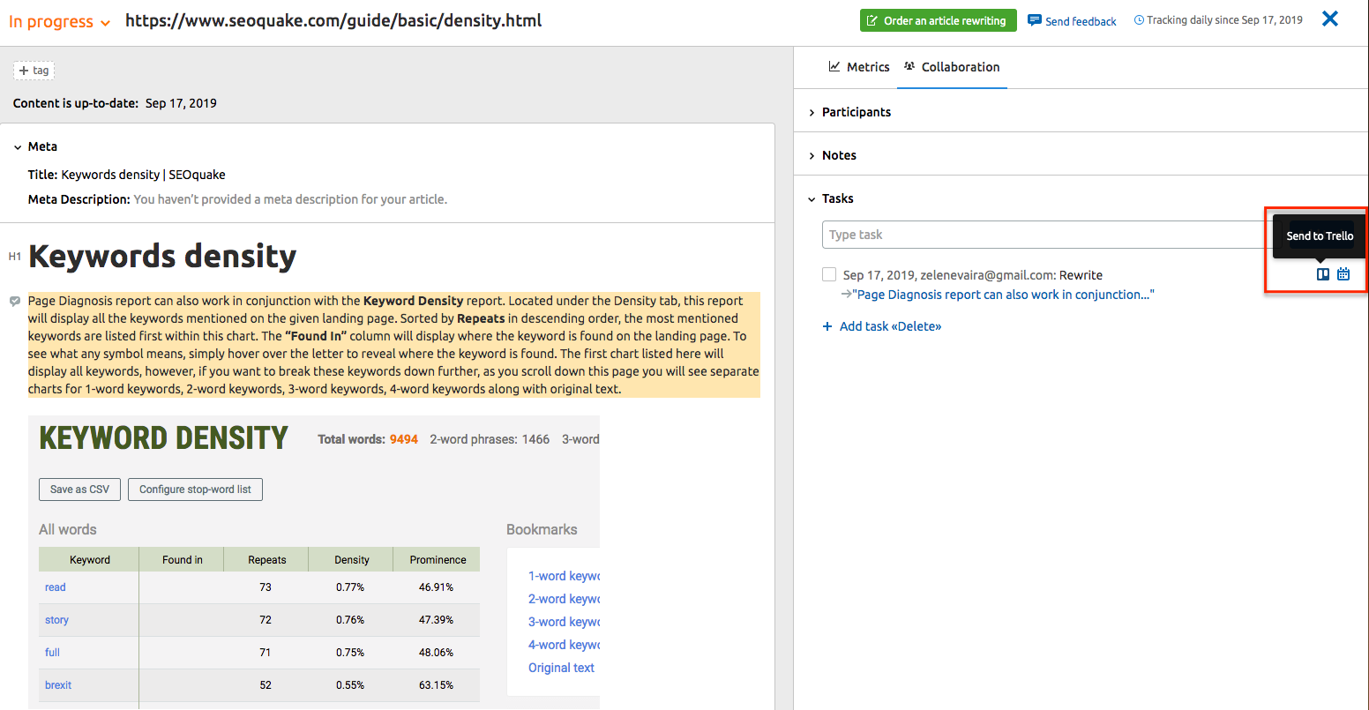Add a tag with the + tag button

[34, 71]
